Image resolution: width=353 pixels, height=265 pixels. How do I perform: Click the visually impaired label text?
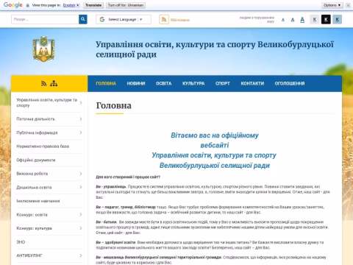(257, 20)
